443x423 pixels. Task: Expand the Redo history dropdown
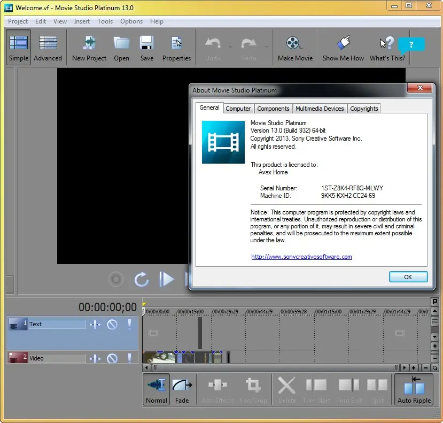click(x=267, y=47)
